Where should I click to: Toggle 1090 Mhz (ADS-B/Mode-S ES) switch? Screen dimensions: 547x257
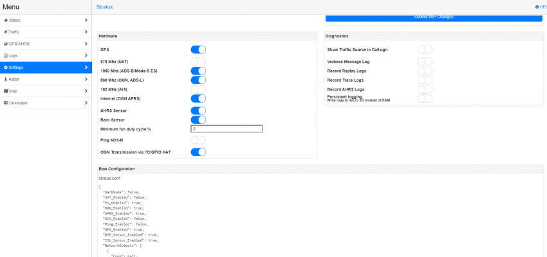pos(198,71)
